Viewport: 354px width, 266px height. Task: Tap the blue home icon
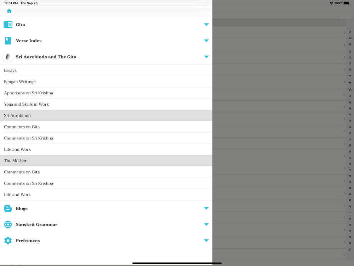click(9, 11)
